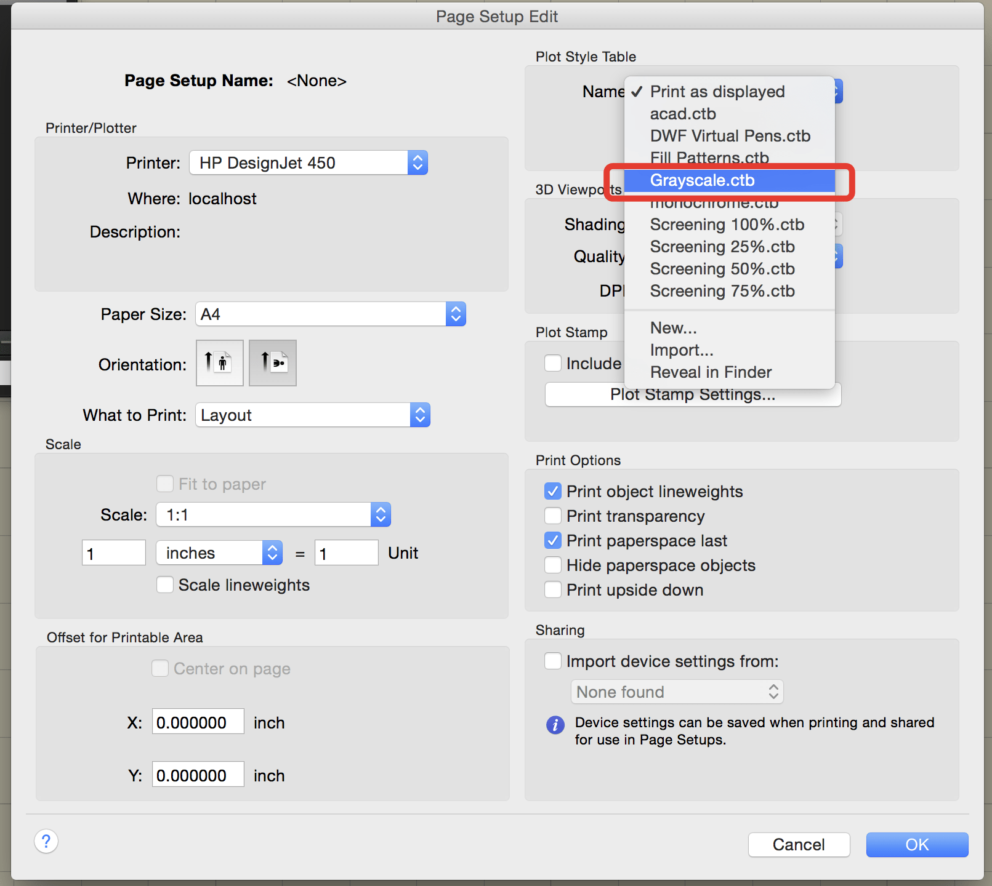Enable Print upside down checkbox
The height and width of the screenshot is (886, 992).
pos(553,589)
